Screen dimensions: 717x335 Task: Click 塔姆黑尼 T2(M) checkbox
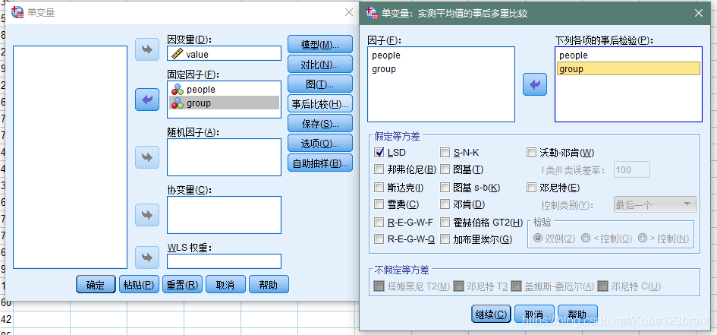coord(379,286)
